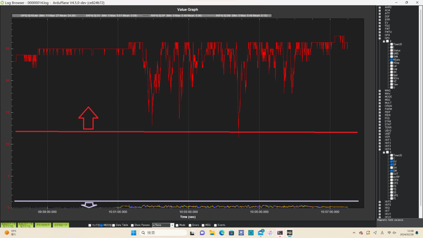Click the XKF4[0].SM legend entry
Image resolution: width=423 pixels, height=238 pixels.
238,16
